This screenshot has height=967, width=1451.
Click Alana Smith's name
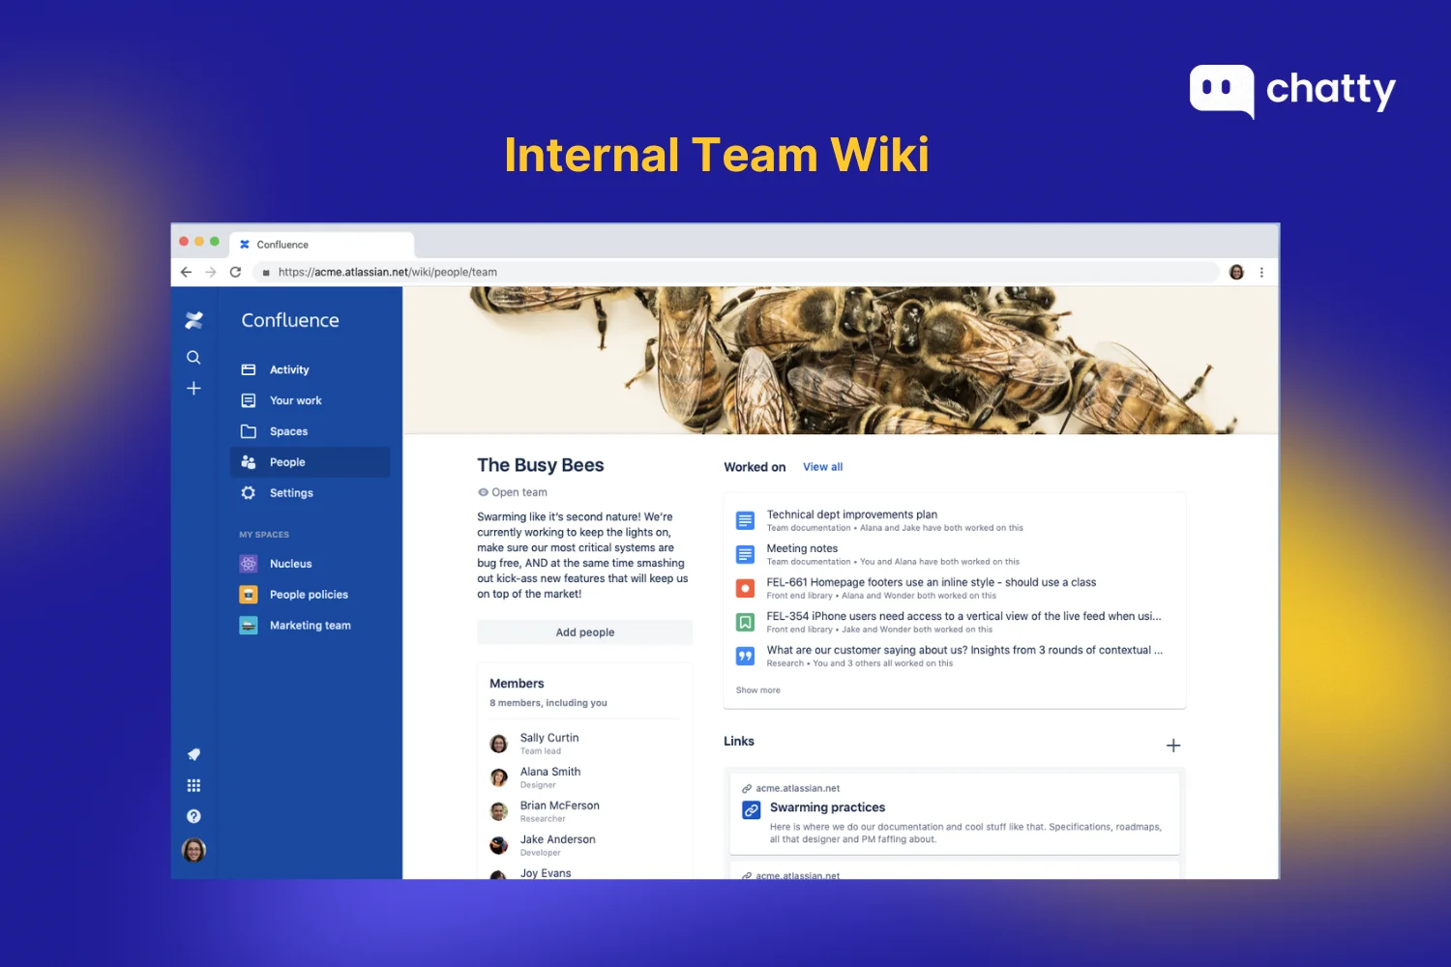[550, 772]
